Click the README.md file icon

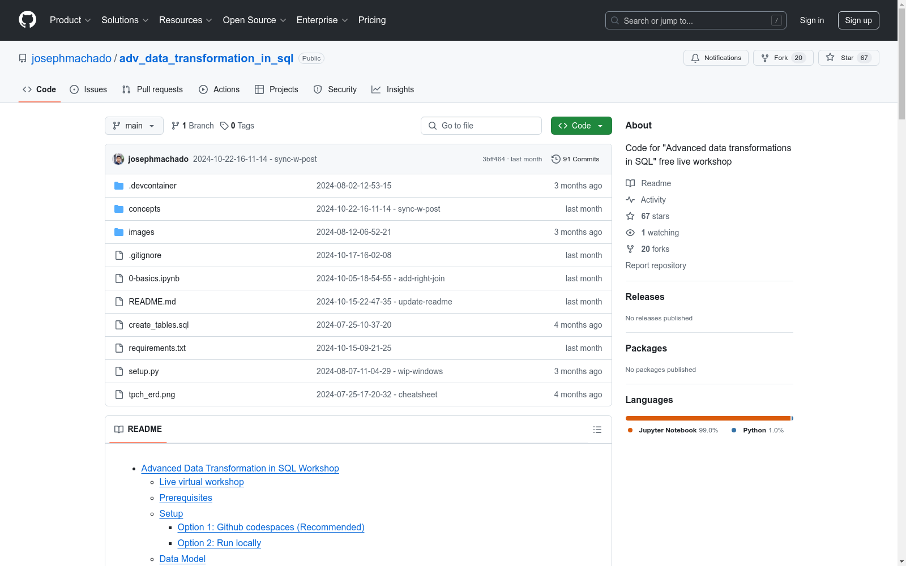point(119,302)
